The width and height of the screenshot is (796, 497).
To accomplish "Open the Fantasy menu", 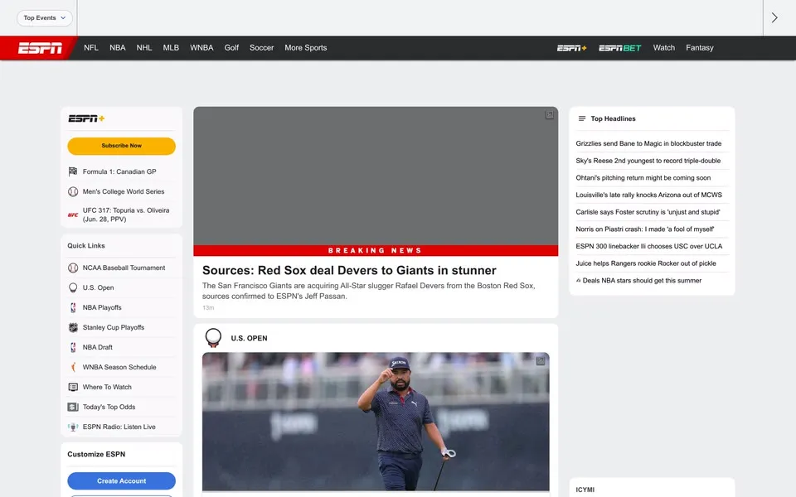I will (x=700, y=48).
